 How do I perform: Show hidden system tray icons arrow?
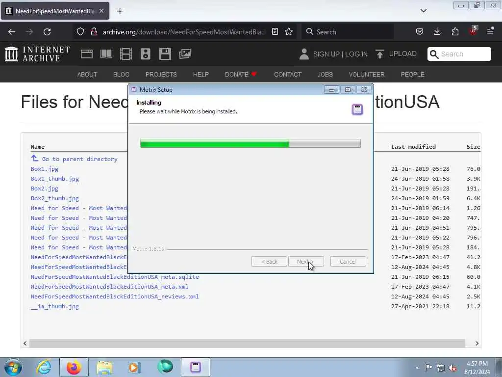[417, 368]
